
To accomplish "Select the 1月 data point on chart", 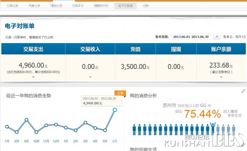I will pyautogui.click(x=66, y=128).
